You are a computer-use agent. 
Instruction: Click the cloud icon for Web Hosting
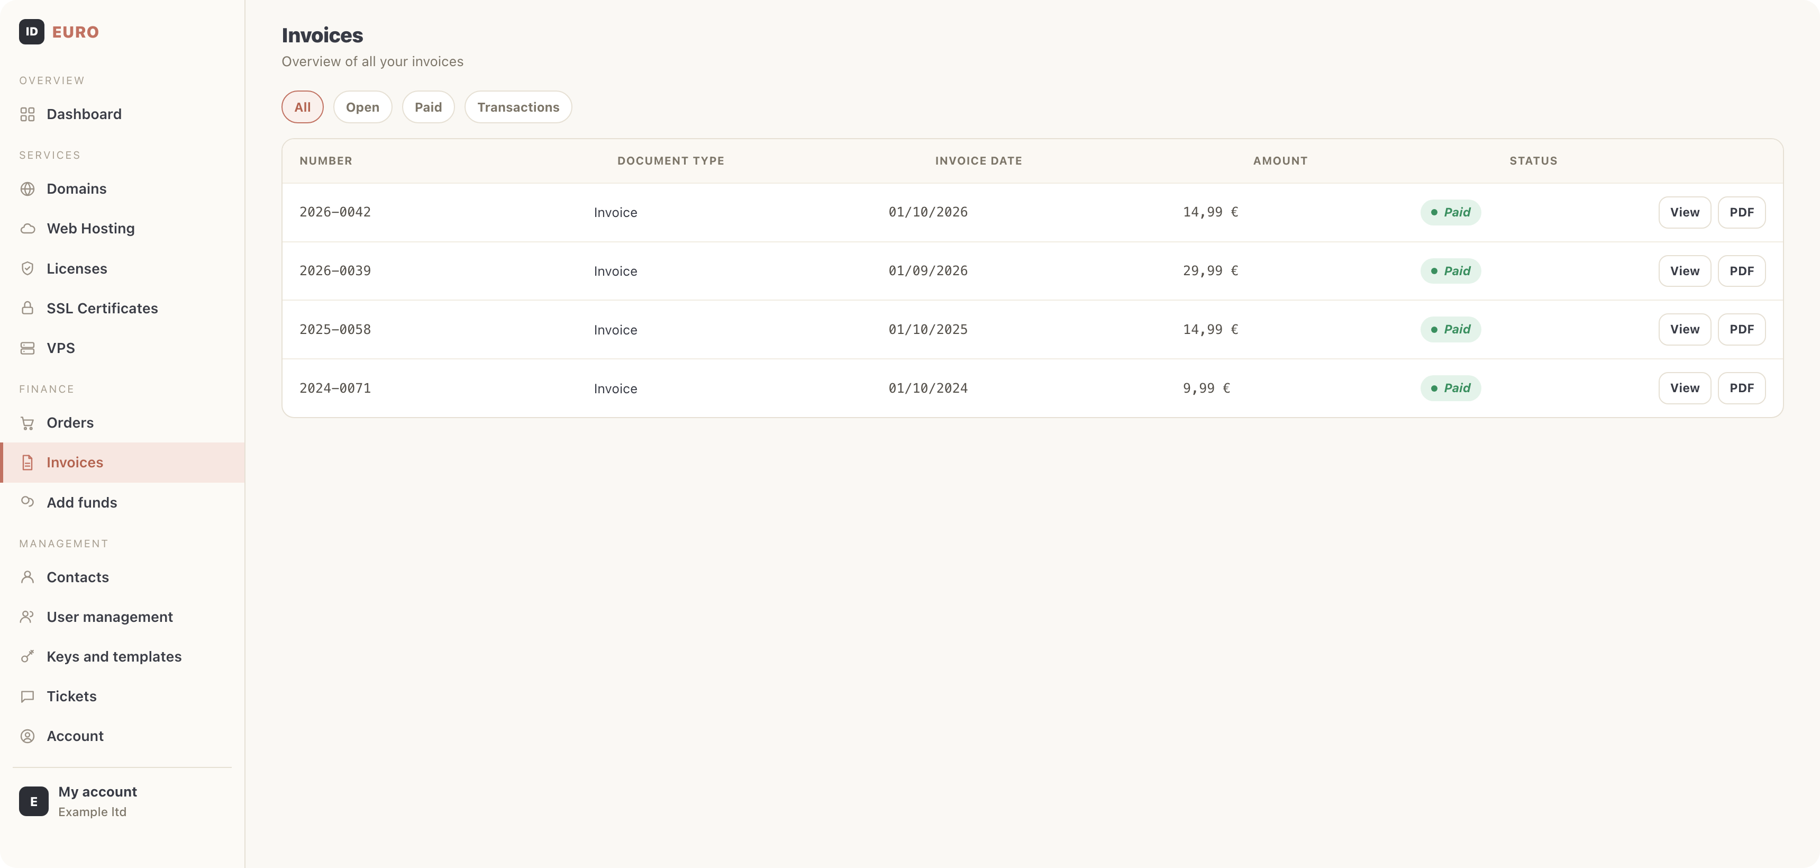[28, 228]
